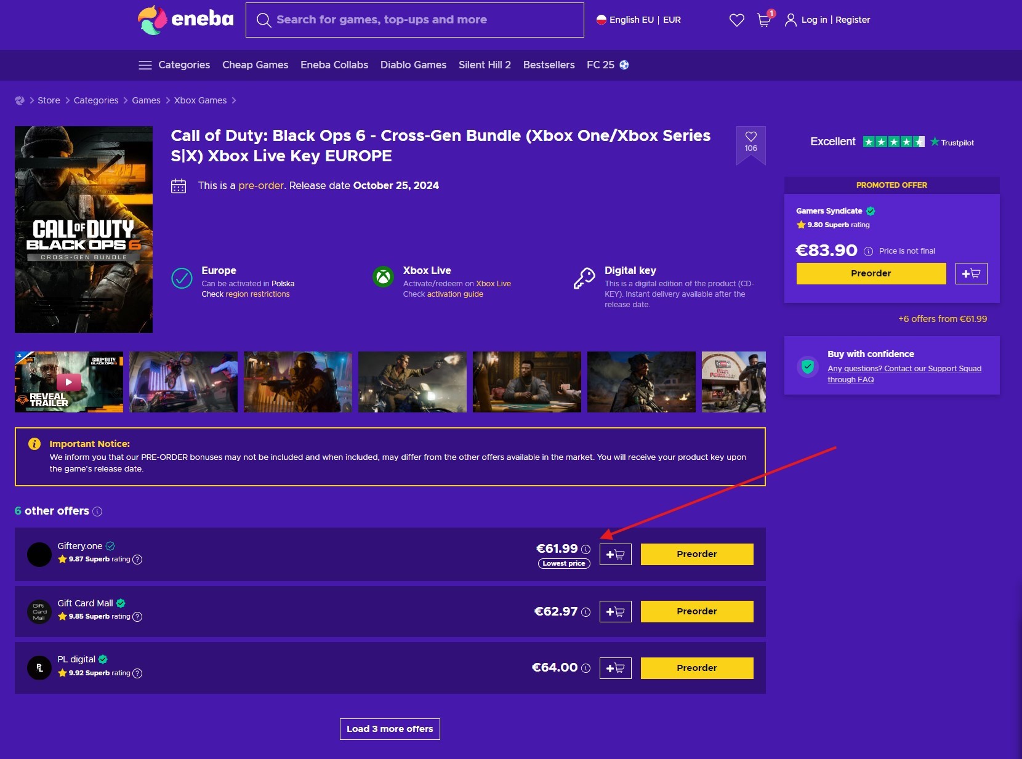The image size is (1022, 759).
Task: Click the pre-order link text
Action: 261,186
